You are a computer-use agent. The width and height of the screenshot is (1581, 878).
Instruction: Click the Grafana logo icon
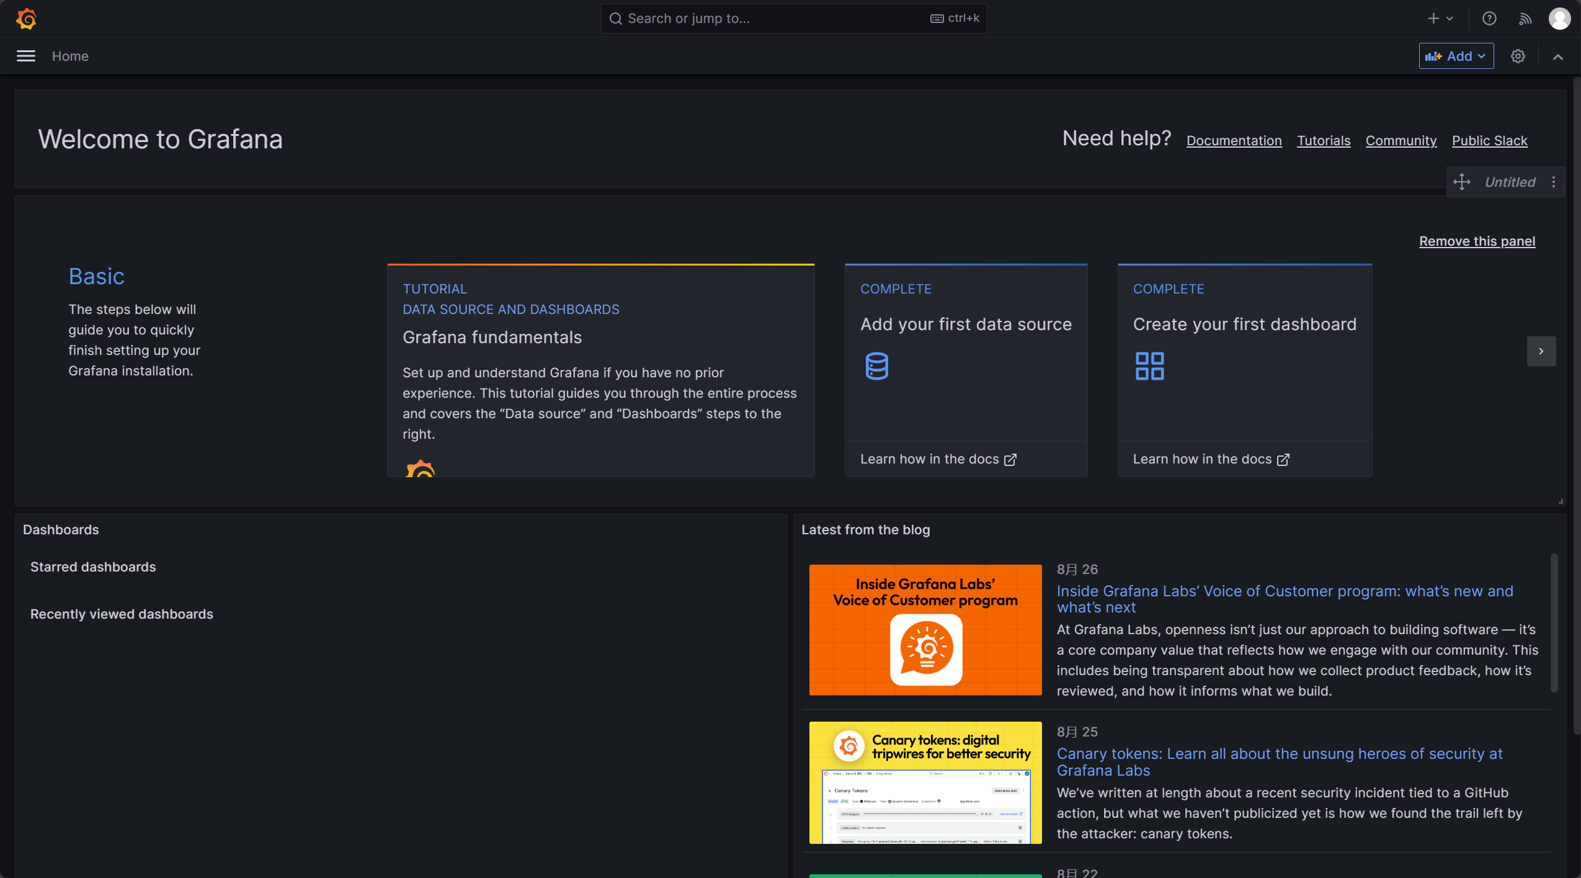[26, 19]
